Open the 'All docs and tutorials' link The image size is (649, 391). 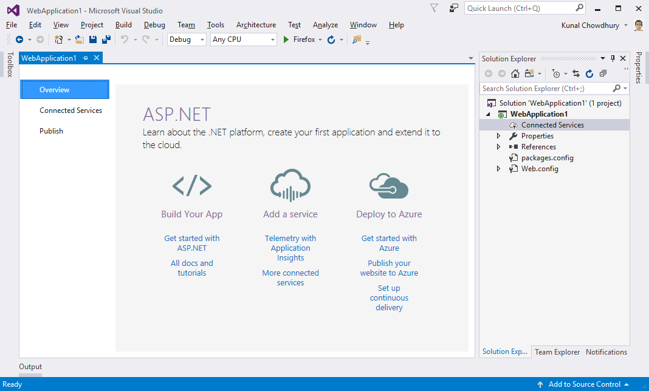(192, 268)
